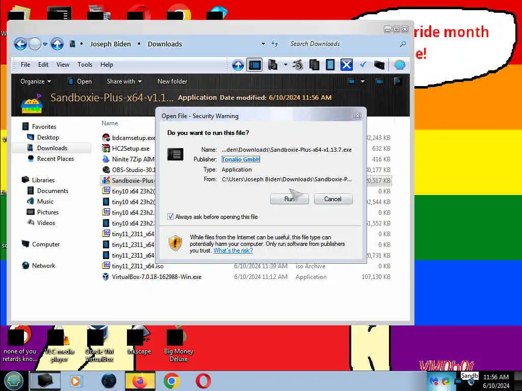Uncheck Always ask before opening this file
Viewport: 522px width, 391px height.
pos(170,217)
